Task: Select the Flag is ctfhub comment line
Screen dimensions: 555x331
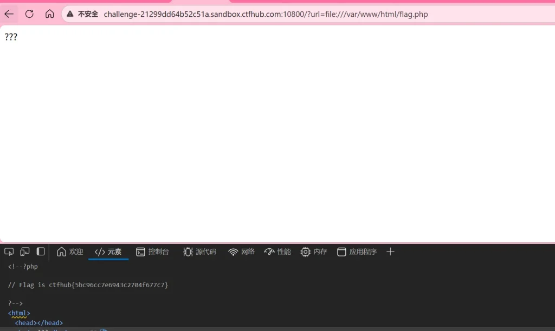Action: click(88, 284)
